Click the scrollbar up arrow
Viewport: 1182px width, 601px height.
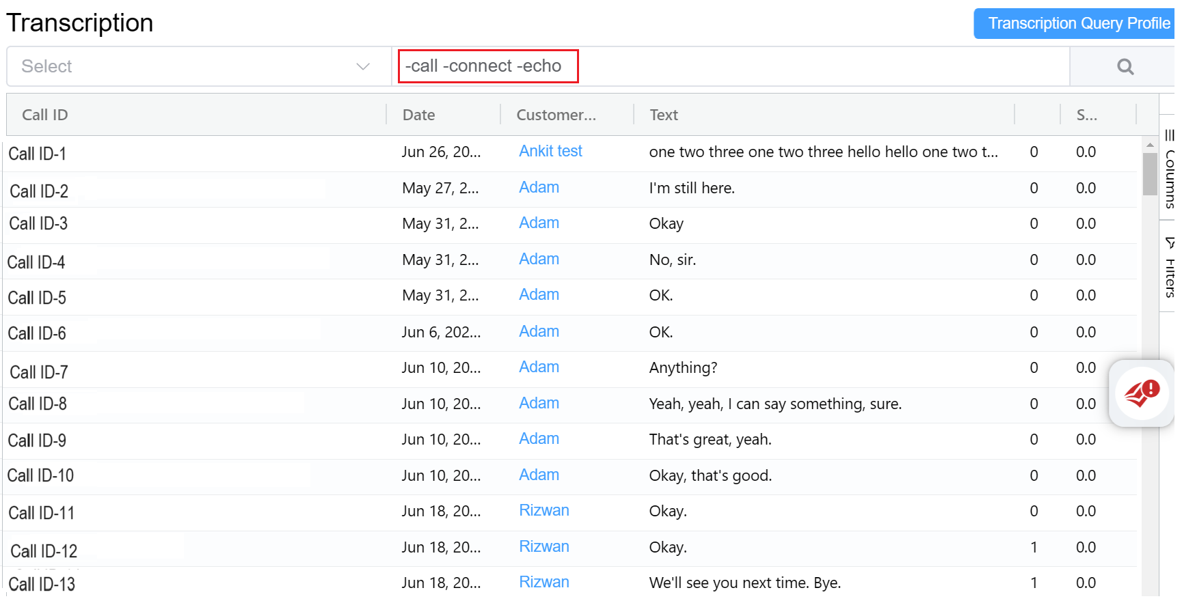click(x=1150, y=145)
